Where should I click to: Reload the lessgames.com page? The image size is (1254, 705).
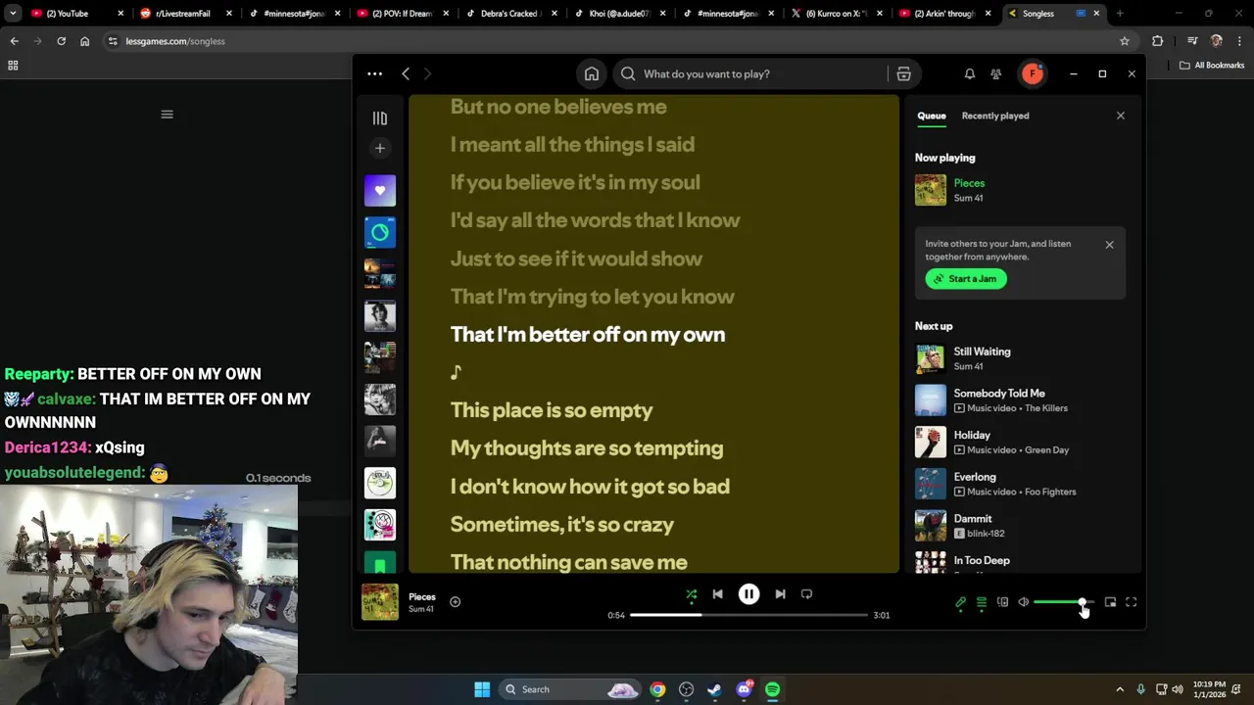[x=61, y=41]
